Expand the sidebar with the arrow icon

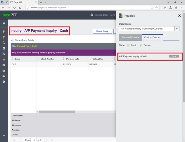tap(4, 135)
